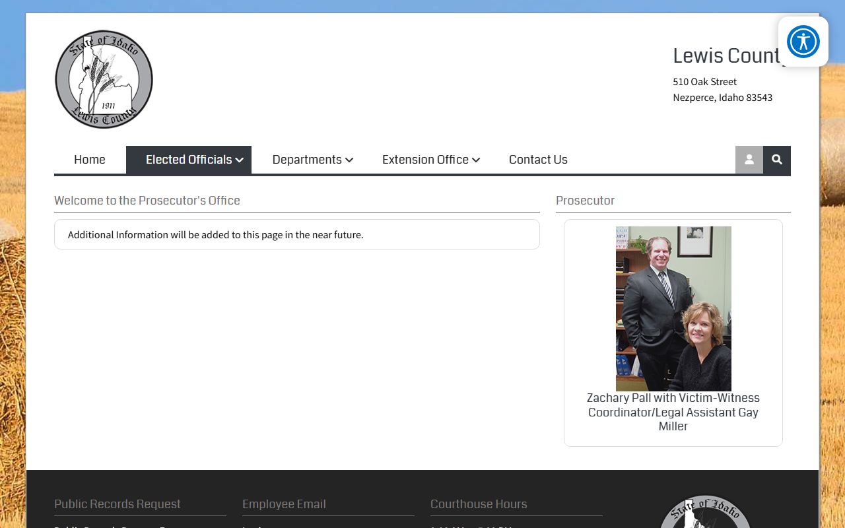The height and width of the screenshot is (528, 845).
Task: Select the Elected Officials menu label
Action: coord(189,160)
